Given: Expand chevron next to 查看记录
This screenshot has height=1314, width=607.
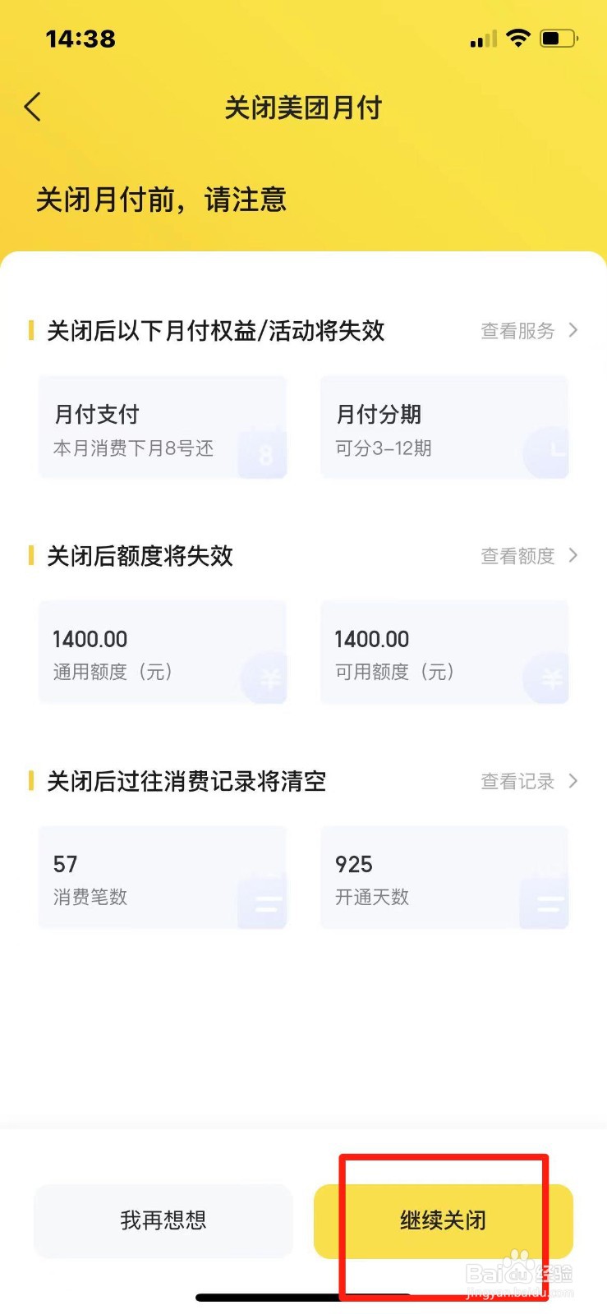Looking at the screenshot, I should [x=573, y=781].
